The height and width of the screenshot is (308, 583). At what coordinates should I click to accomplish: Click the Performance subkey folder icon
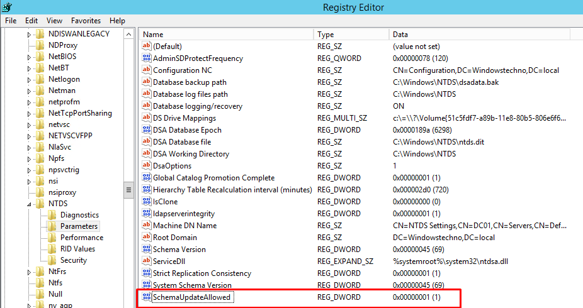pos(52,238)
